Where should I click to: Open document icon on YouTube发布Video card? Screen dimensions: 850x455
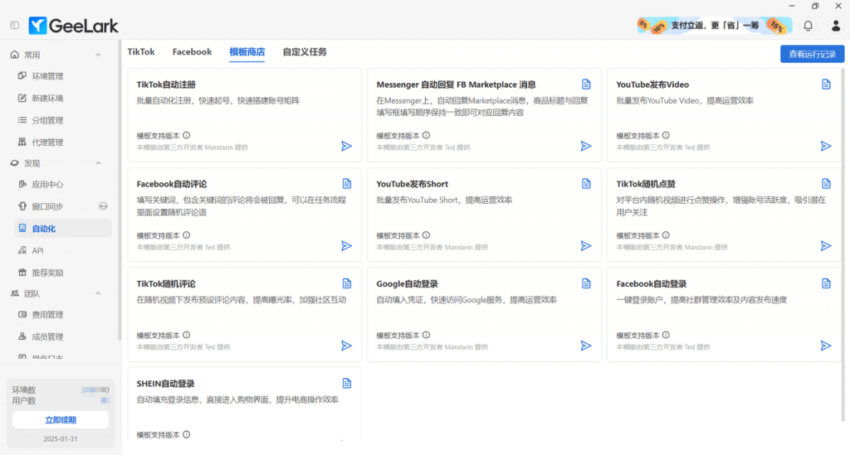[x=826, y=85]
